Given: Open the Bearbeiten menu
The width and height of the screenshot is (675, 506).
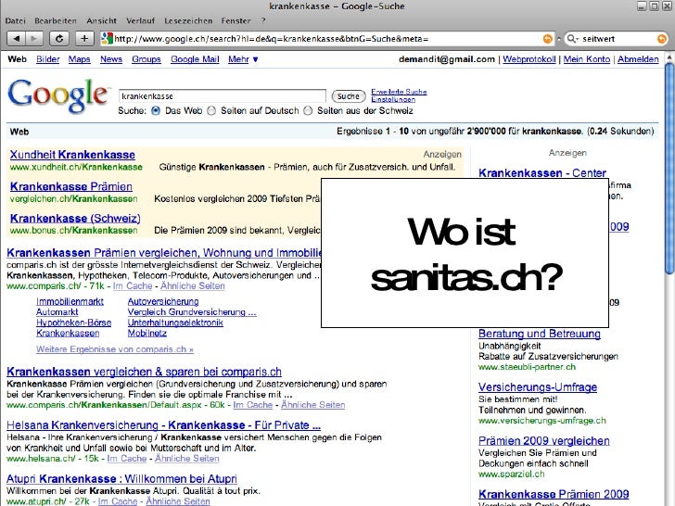Looking at the screenshot, I should point(56,20).
